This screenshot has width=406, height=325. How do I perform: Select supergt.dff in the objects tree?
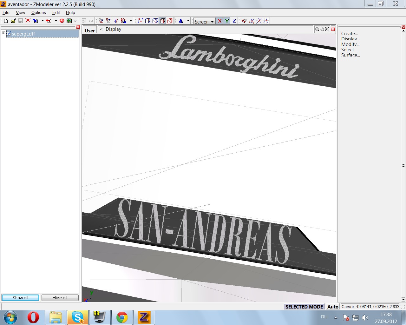(43, 33)
